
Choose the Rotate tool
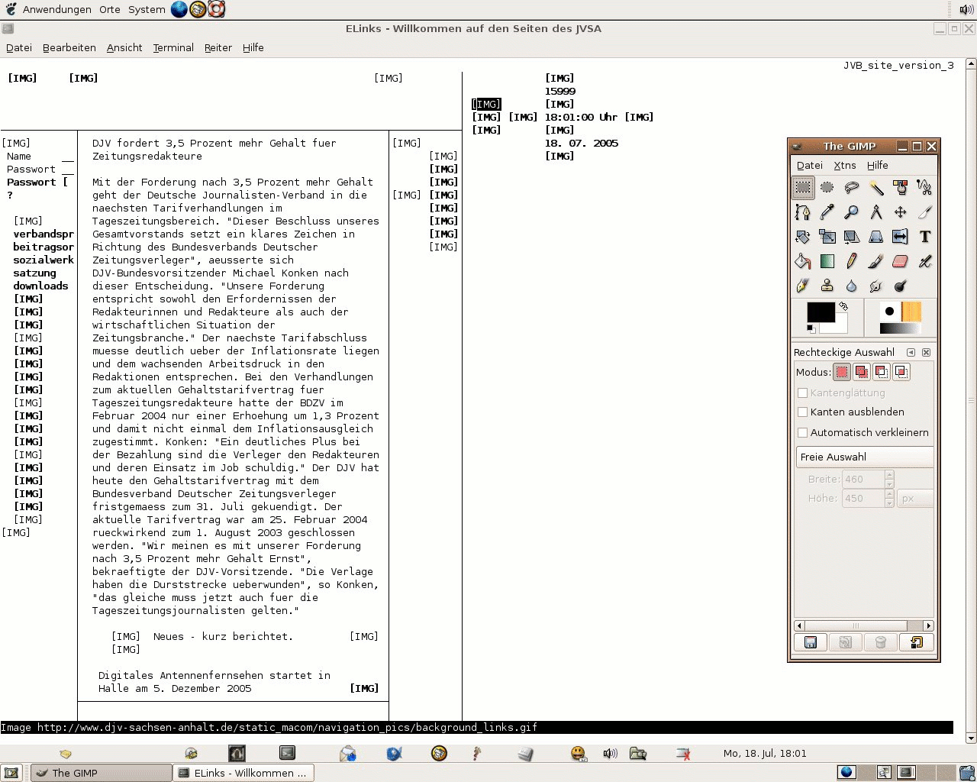[x=803, y=237]
